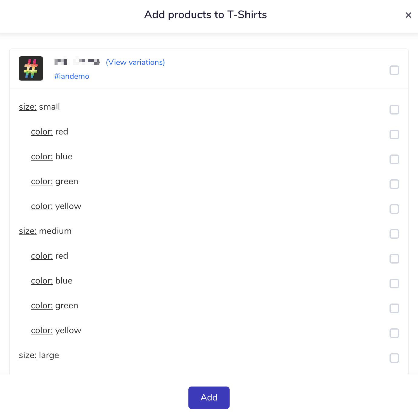Tick color yellow under size small

394,209
